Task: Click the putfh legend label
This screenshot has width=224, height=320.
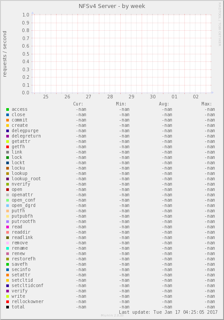Action: 18,211
